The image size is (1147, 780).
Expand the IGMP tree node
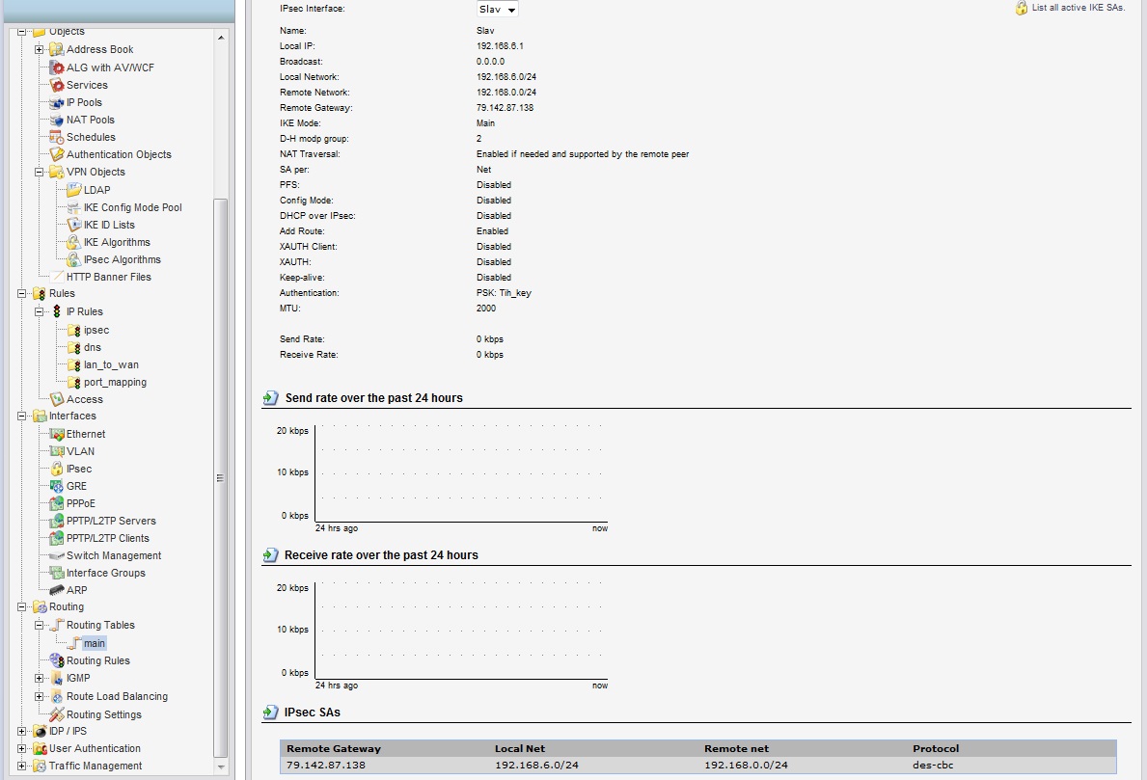pyautogui.click(x=40, y=678)
